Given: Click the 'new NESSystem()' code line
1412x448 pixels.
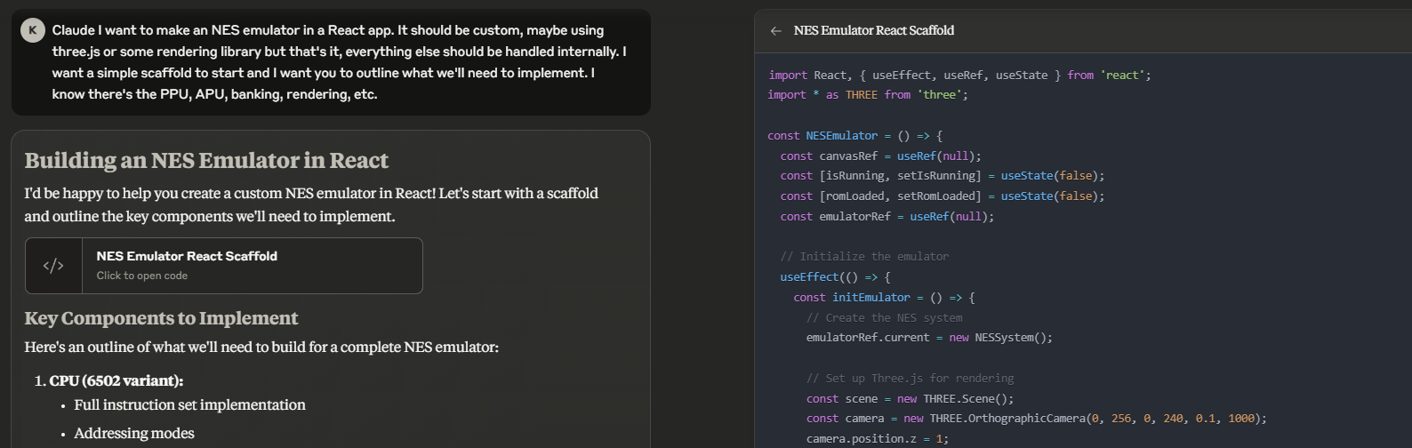Looking at the screenshot, I should [929, 338].
